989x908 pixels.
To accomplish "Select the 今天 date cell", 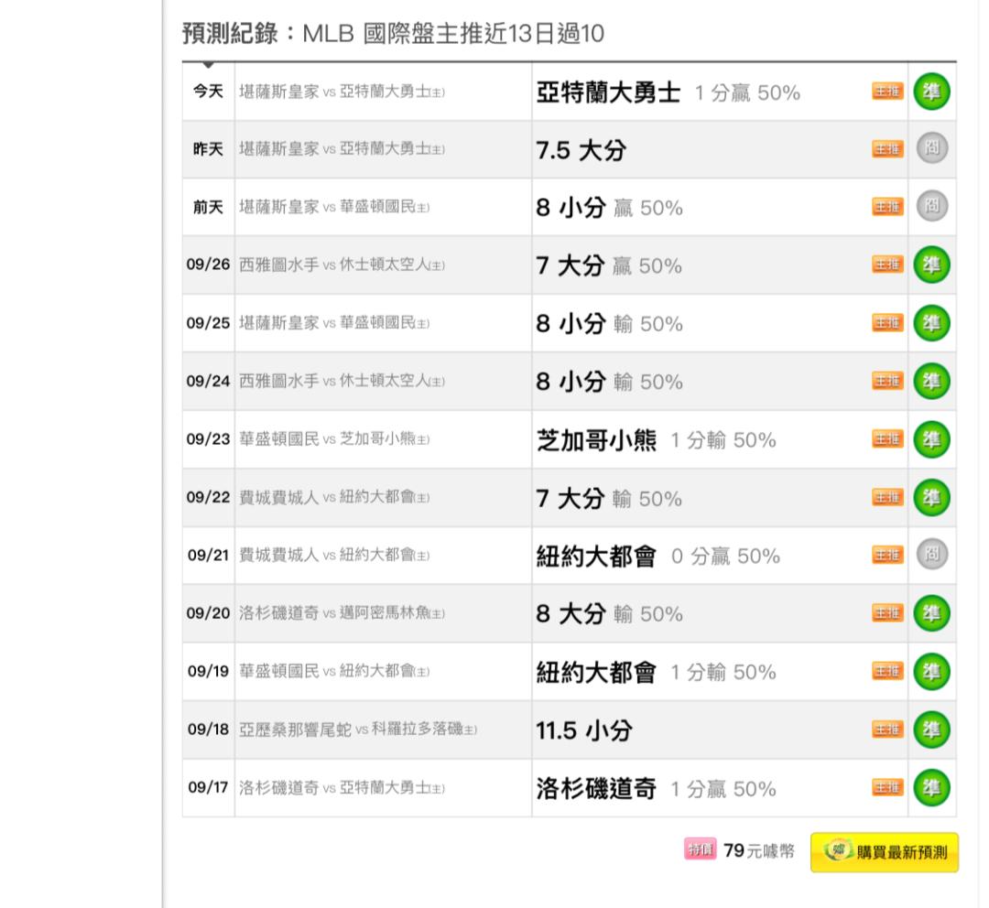I will coord(208,92).
